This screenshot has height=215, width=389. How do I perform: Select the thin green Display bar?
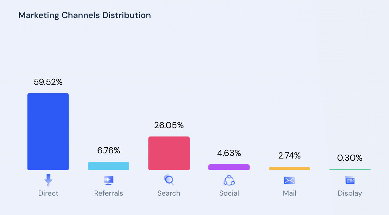coord(350,169)
